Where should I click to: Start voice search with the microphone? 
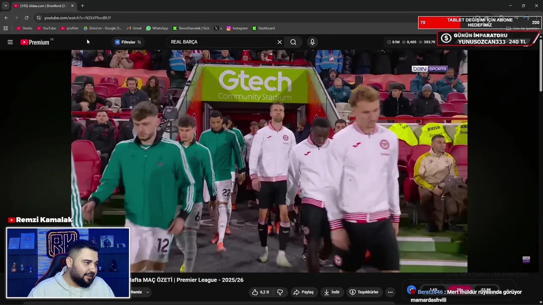(312, 42)
